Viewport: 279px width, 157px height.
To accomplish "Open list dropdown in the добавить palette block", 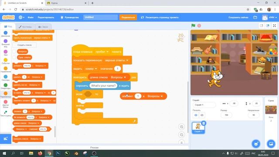I will (41, 66).
